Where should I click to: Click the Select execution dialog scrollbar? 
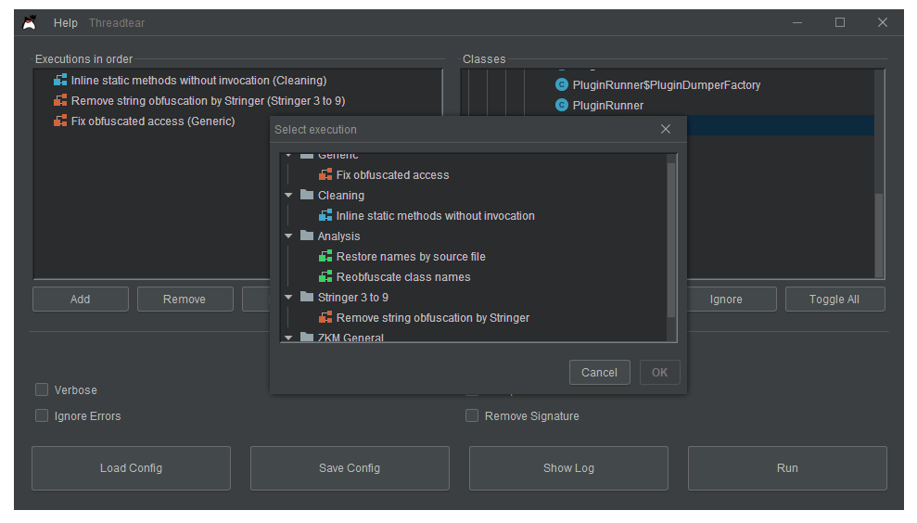[x=671, y=240]
